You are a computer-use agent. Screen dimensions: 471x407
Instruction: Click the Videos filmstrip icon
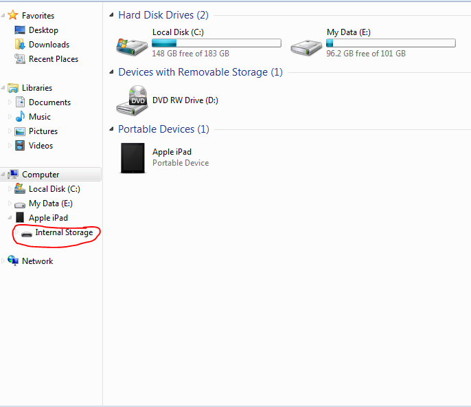(20, 146)
